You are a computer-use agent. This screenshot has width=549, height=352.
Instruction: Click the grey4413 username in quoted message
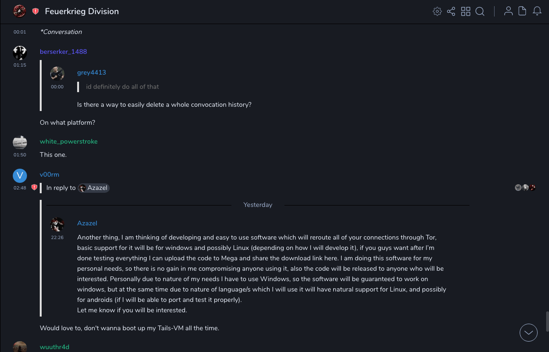tap(91, 73)
